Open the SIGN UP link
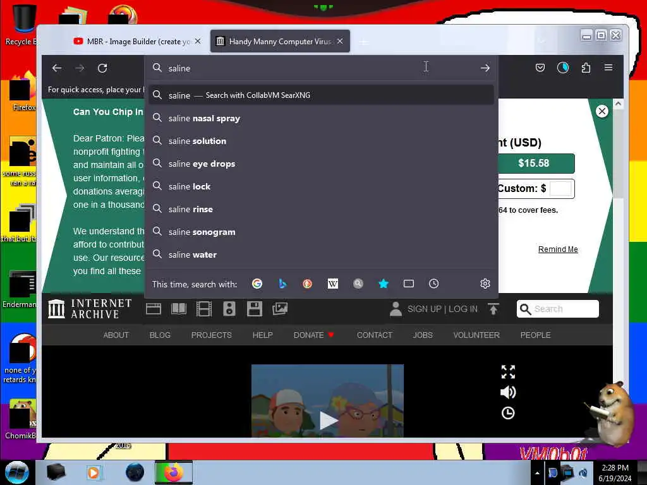The height and width of the screenshot is (485, 647). (425, 309)
